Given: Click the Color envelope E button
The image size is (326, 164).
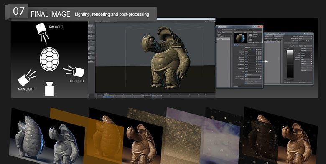Looking at the screenshot, I should 259,50.
